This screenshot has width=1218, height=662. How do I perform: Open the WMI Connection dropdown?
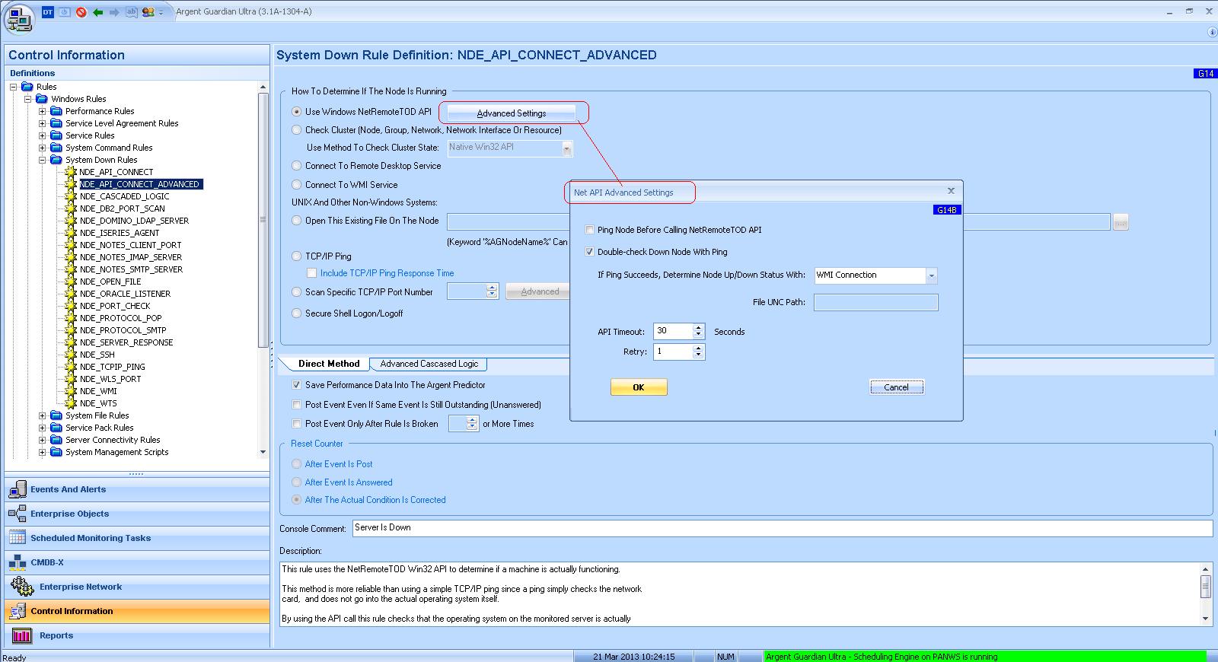tap(931, 275)
